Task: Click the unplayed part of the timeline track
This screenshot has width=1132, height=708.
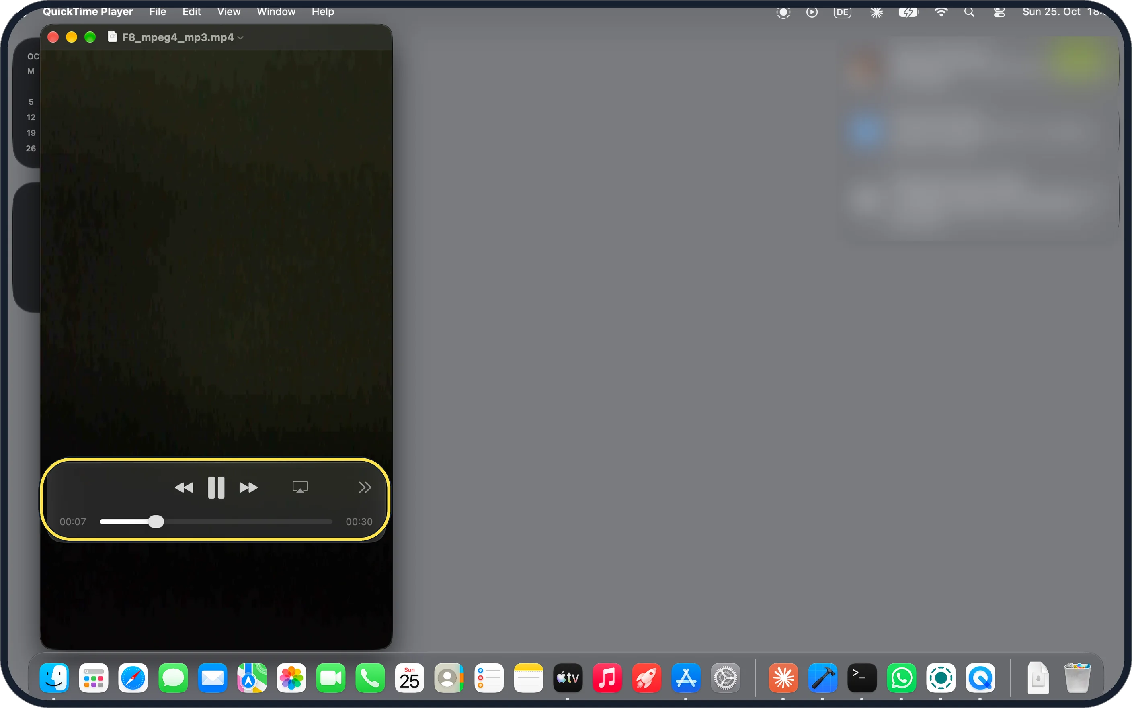Action: pos(248,522)
